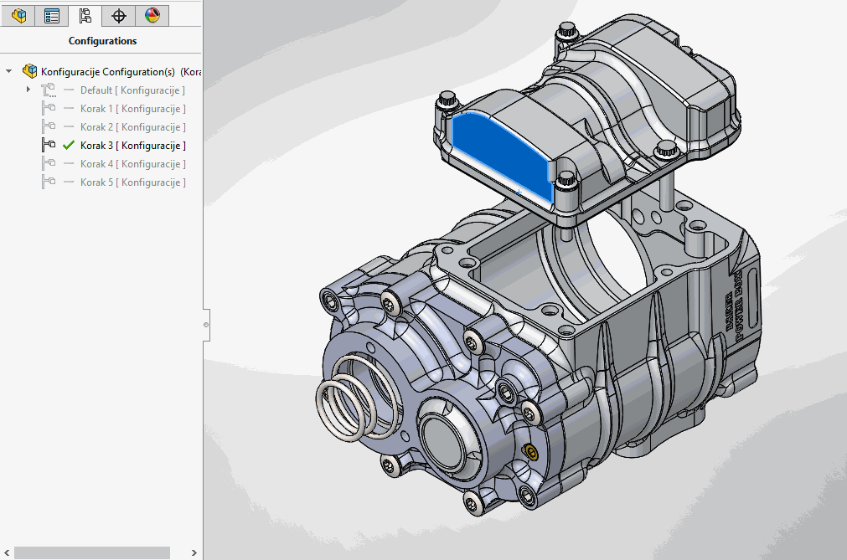
Task: Open the FeatureManager design tree tab
Action: click(18, 15)
